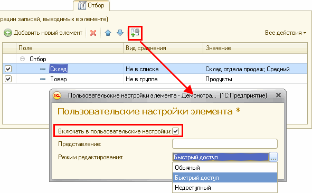This screenshot has width=312, height=193.
Task: Move the element down with the blue arrow
Action: [120, 33]
